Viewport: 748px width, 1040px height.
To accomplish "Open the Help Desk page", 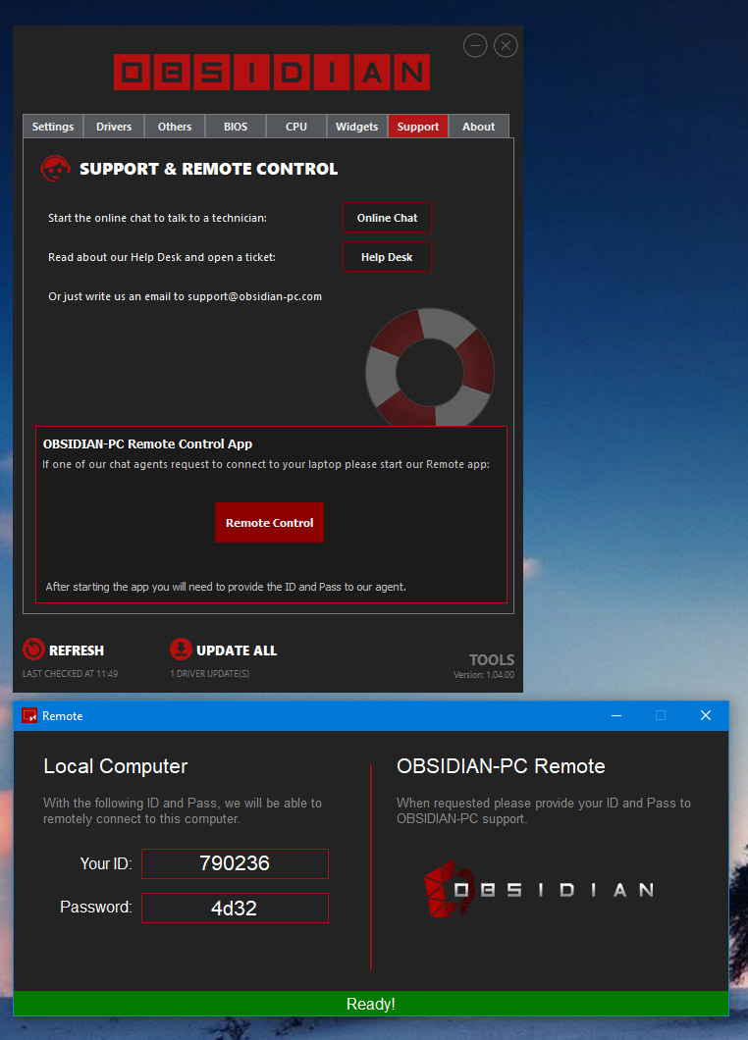I will pyautogui.click(x=387, y=257).
